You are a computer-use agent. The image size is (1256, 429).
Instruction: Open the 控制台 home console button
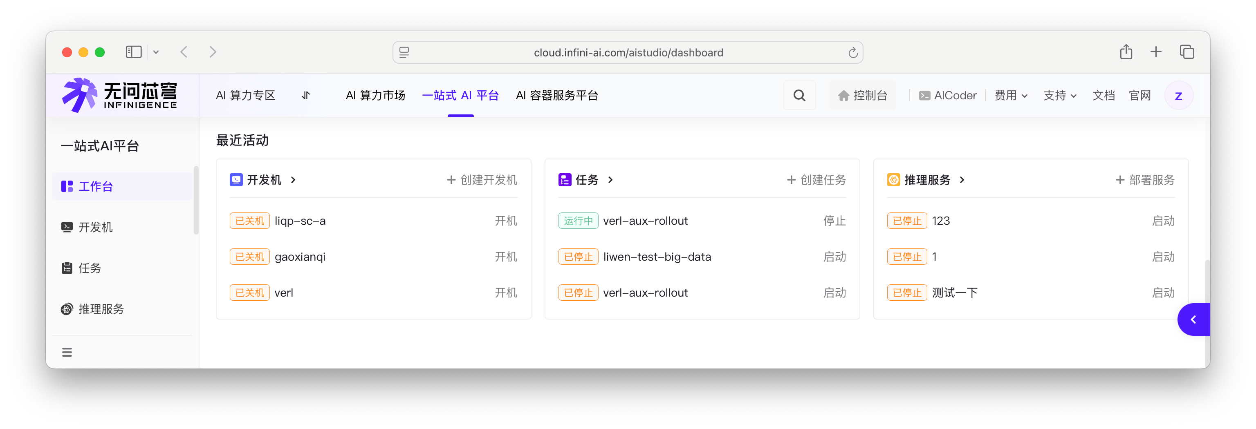pos(862,96)
